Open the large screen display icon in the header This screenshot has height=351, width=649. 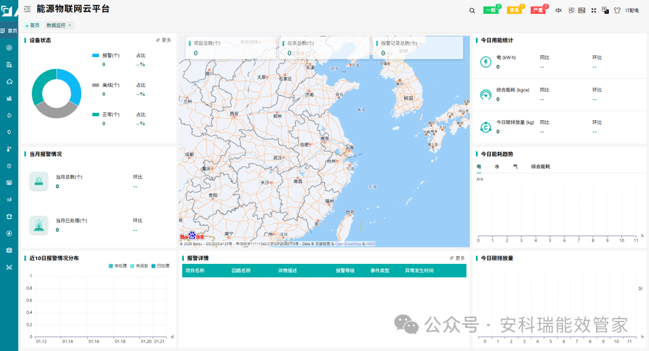coord(582,10)
